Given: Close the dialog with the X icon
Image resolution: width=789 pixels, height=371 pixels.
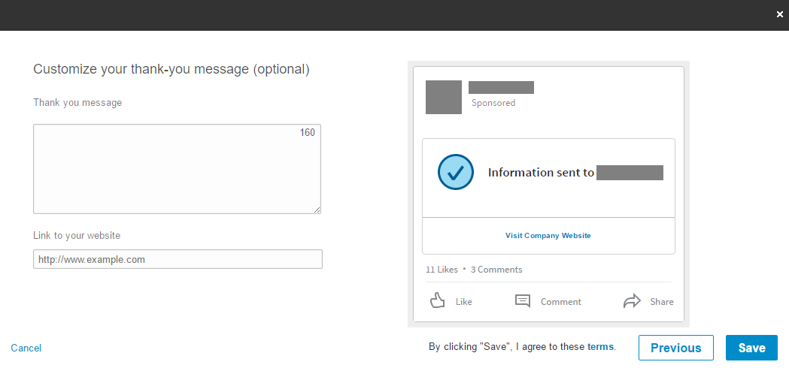Looking at the screenshot, I should pos(780,14).
